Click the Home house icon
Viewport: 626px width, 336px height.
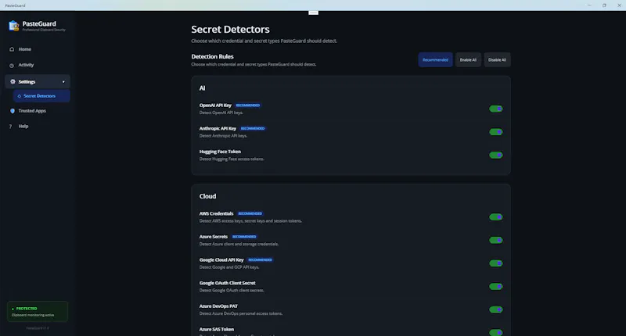[x=12, y=49]
